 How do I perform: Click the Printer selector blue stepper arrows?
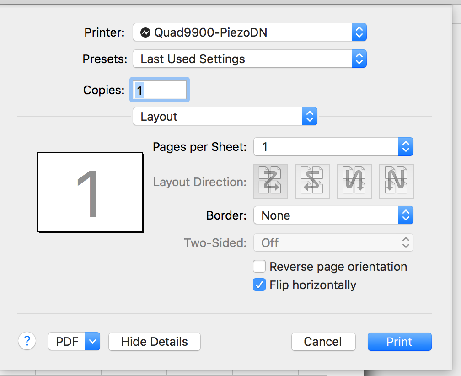click(359, 32)
